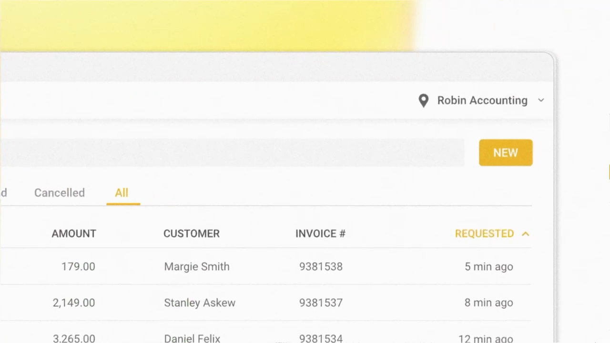This screenshot has width=610, height=343.
Task: Focus the grey search field
Action: (x=232, y=153)
